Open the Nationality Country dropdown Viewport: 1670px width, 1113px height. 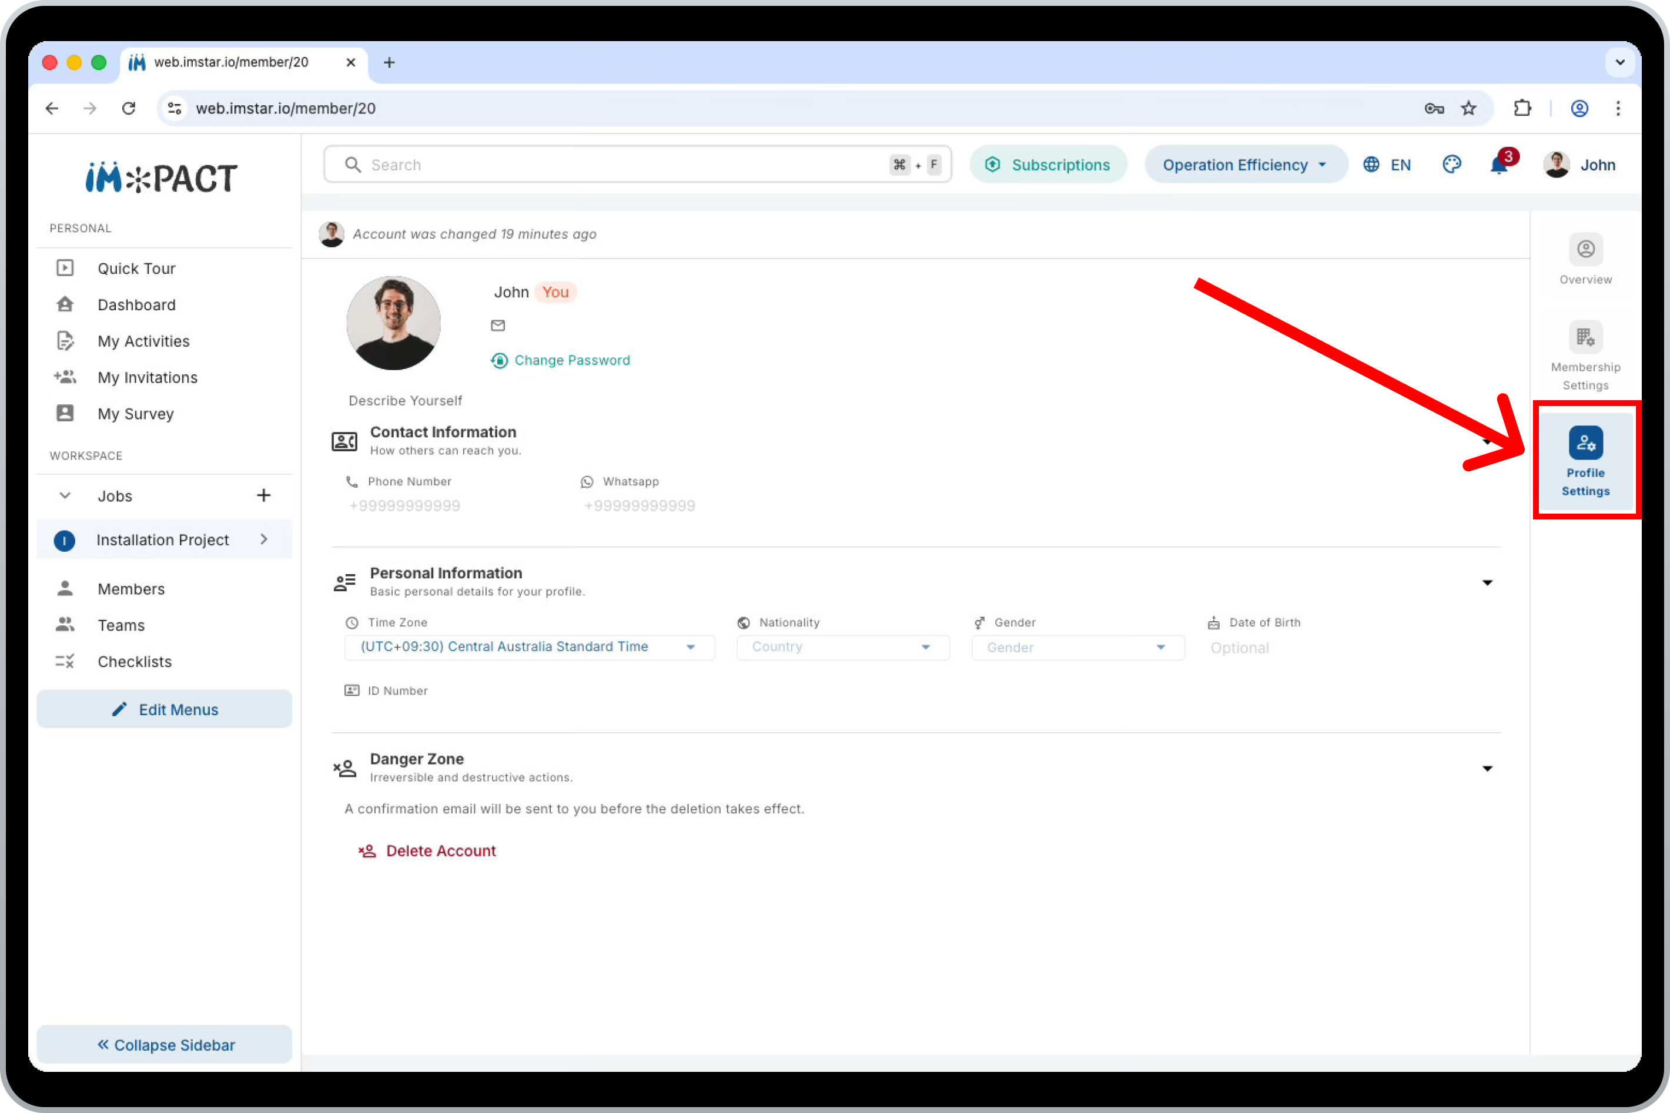click(843, 646)
